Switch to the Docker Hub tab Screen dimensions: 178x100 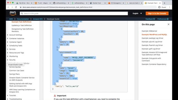98,3
